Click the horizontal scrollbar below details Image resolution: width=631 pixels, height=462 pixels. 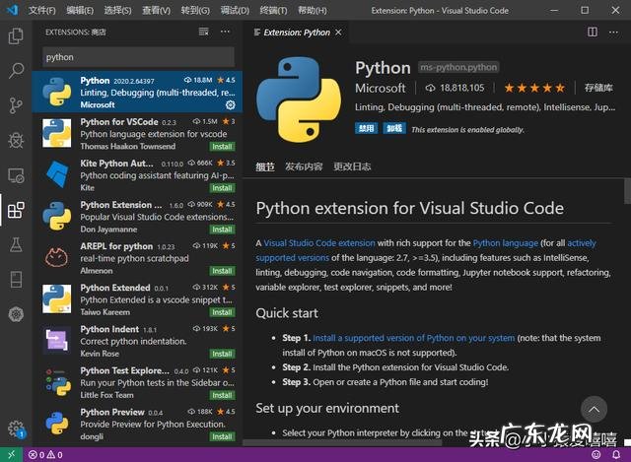click(x=342, y=442)
